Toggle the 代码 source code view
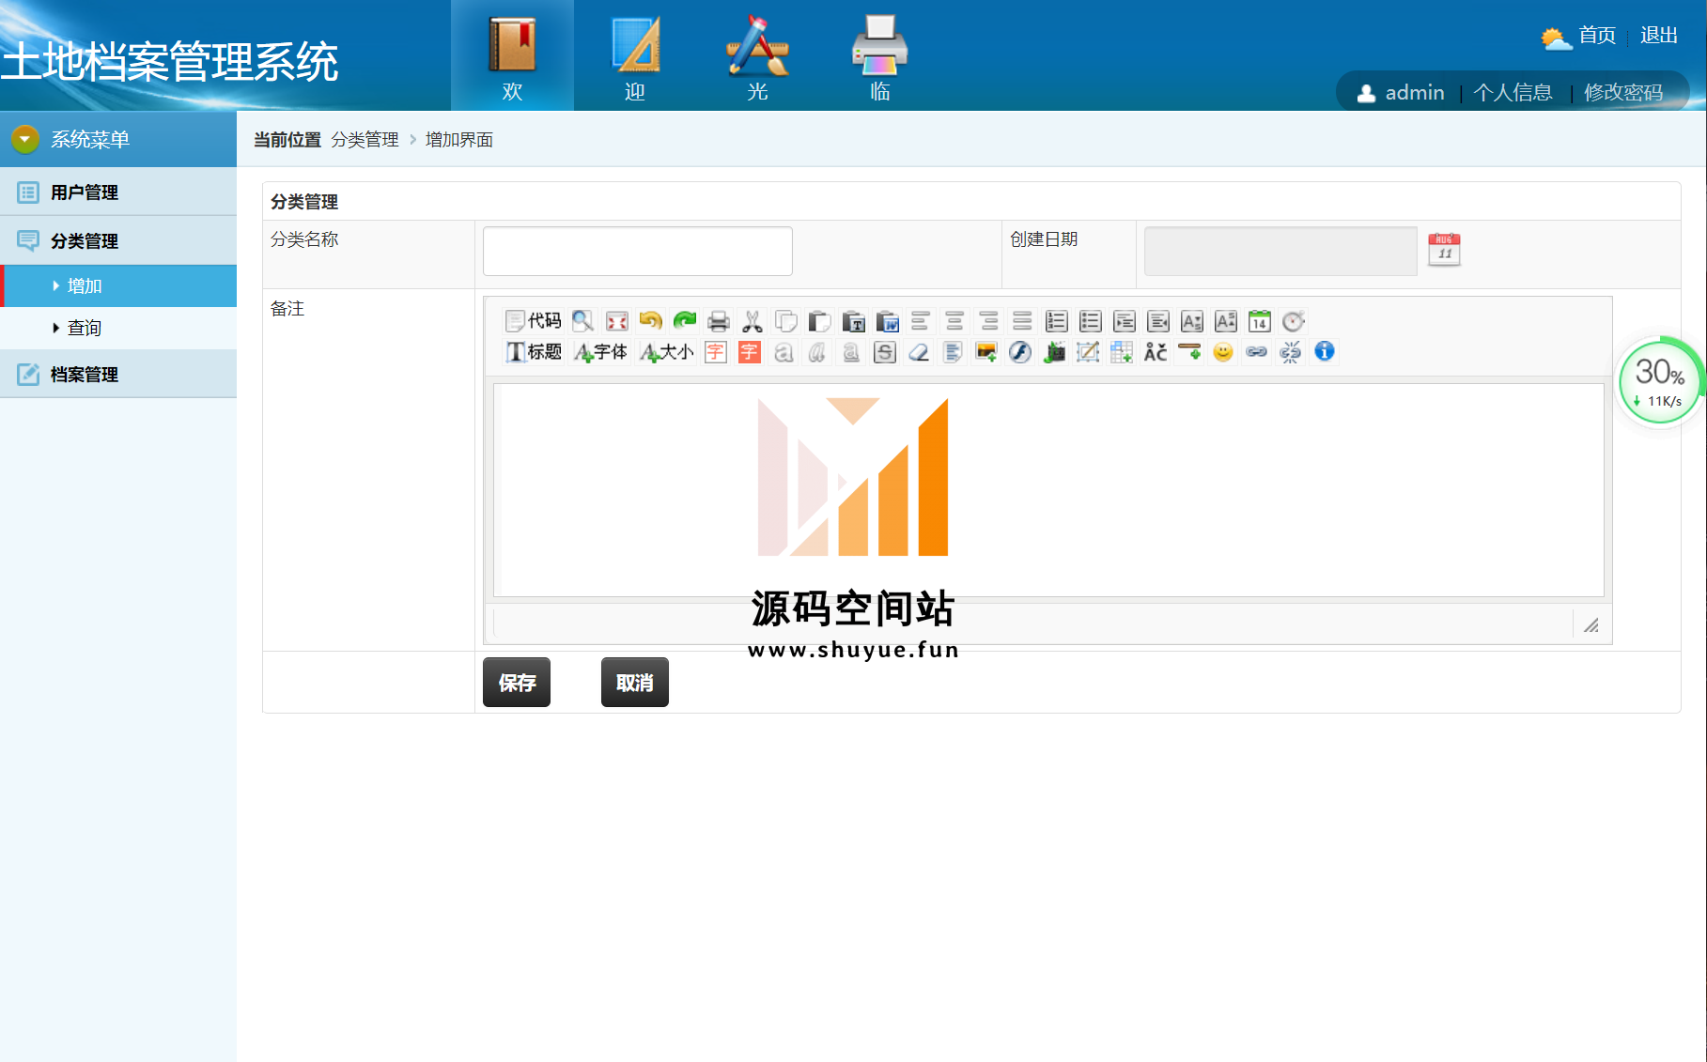Screen dimensions: 1707x1062 pyautogui.click(x=534, y=321)
